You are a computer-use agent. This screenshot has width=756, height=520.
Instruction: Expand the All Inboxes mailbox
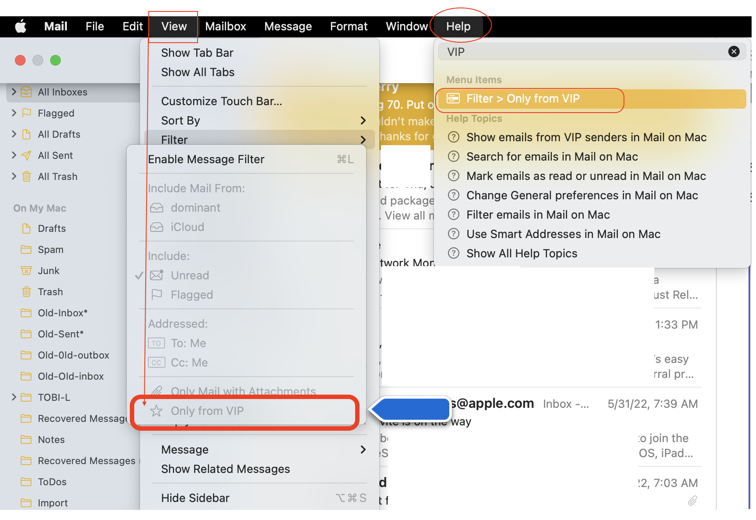click(x=14, y=92)
